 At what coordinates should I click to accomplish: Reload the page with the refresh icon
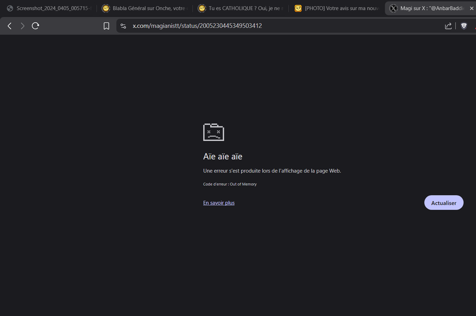(35, 26)
